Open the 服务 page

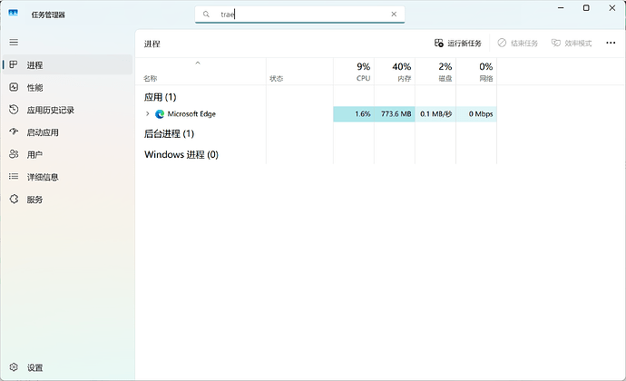coord(67,200)
